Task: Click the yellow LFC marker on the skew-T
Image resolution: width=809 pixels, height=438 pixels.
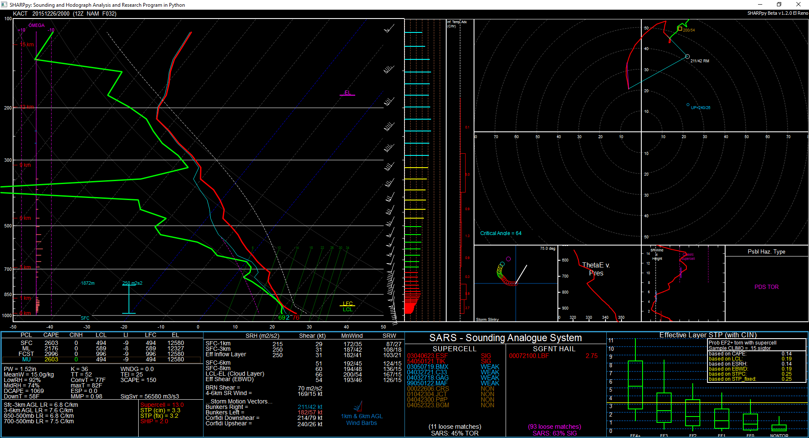Action: tap(347, 304)
